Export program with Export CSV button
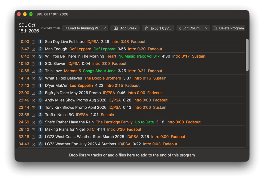 point(158,28)
